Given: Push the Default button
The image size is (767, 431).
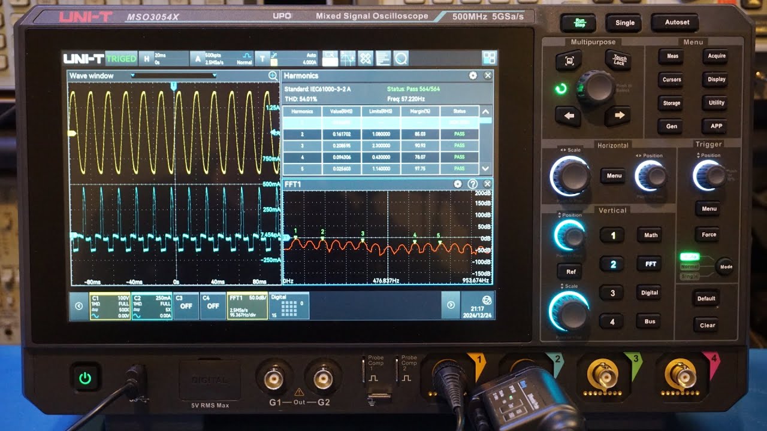Looking at the screenshot, I should click(706, 299).
